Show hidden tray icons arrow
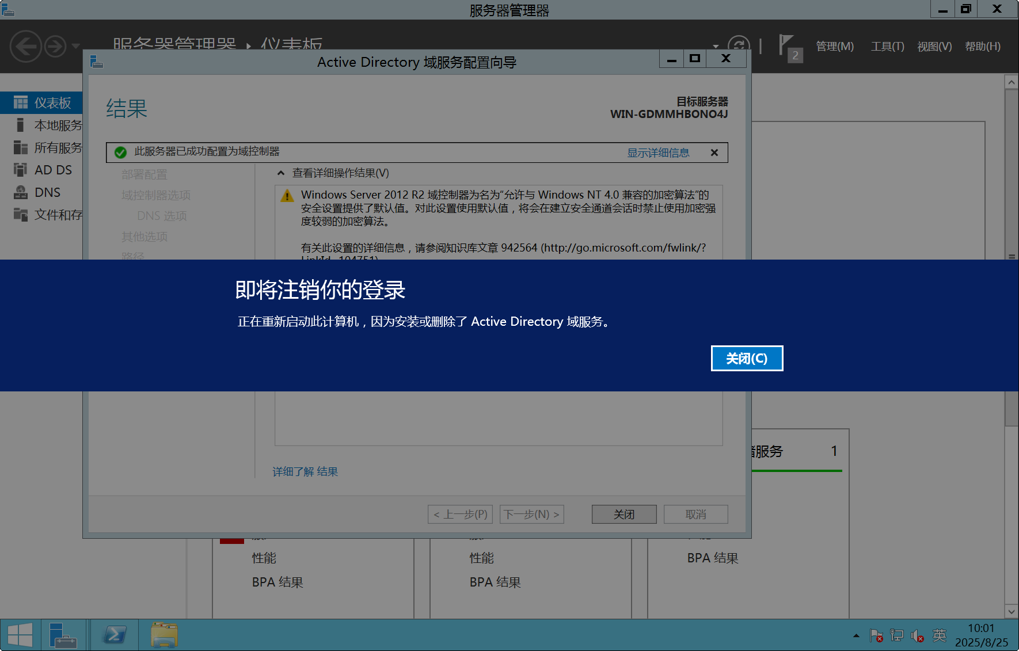1019x651 pixels. [856, 635]
